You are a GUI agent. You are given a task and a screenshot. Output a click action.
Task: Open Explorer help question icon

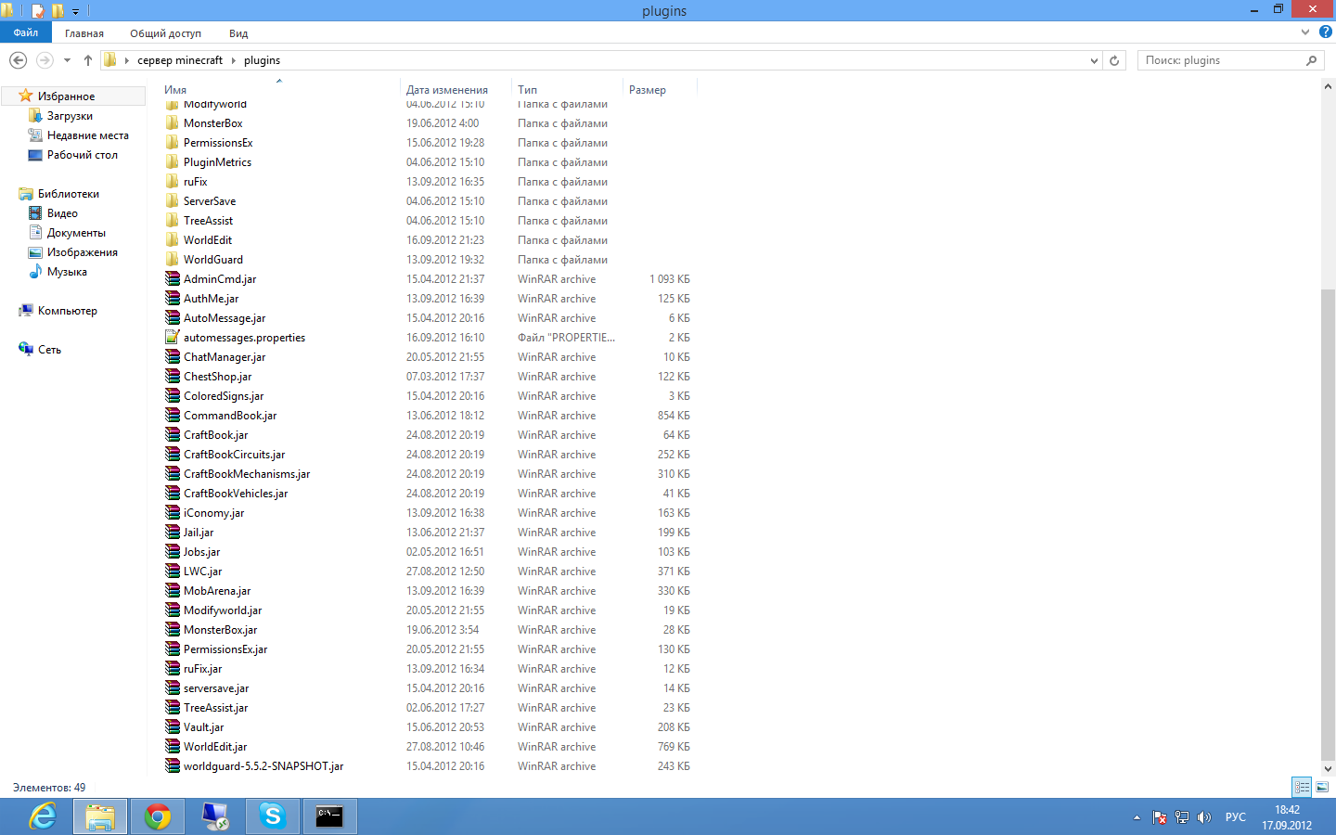click(1326, 32)
